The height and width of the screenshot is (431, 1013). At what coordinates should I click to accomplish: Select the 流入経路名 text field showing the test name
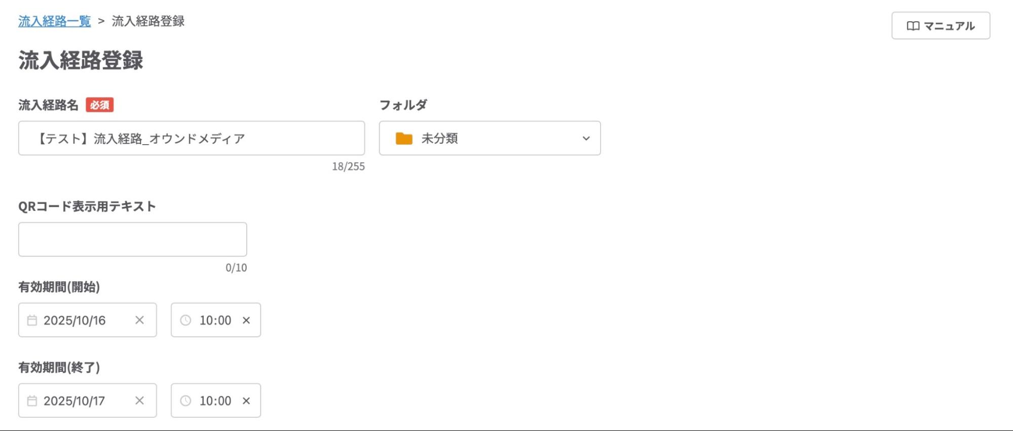[192, 138]
